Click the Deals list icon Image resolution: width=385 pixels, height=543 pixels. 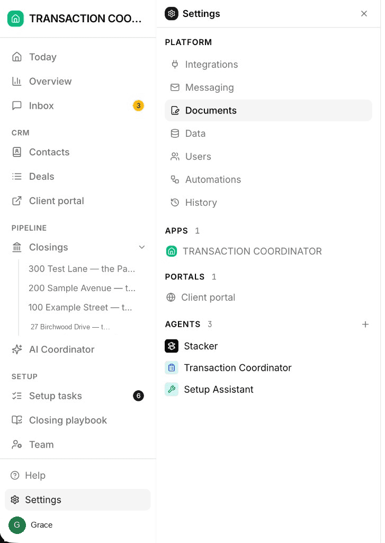[x=16, y=177]
